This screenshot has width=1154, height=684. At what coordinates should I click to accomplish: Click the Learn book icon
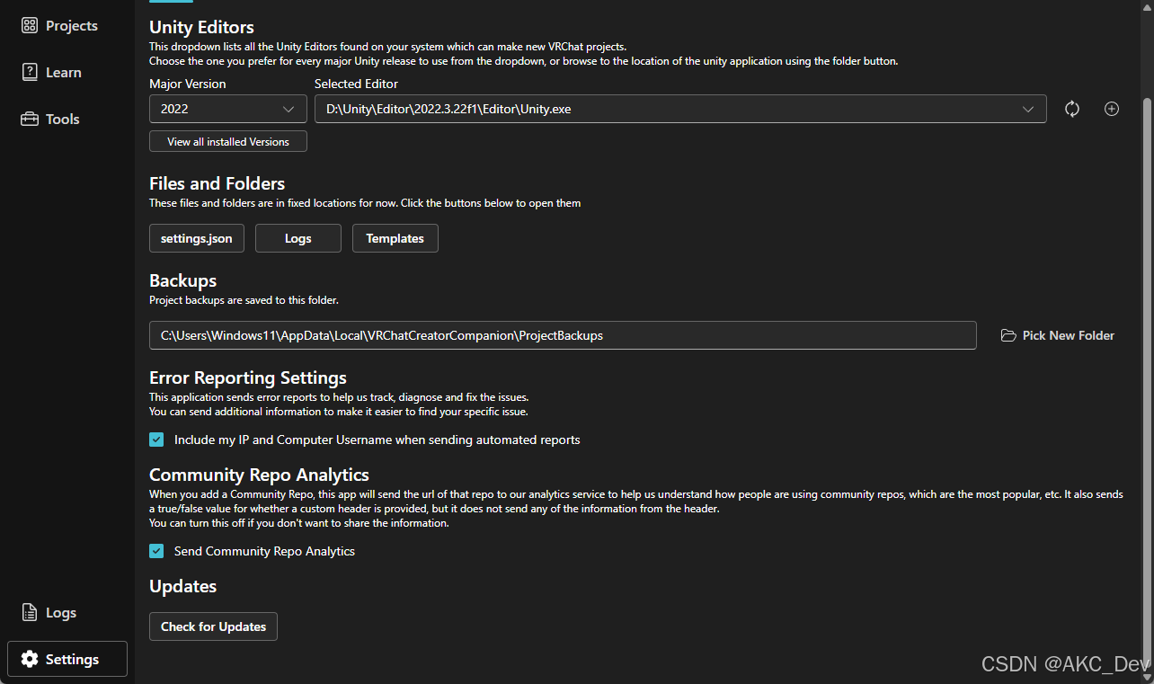coord(30,73)
